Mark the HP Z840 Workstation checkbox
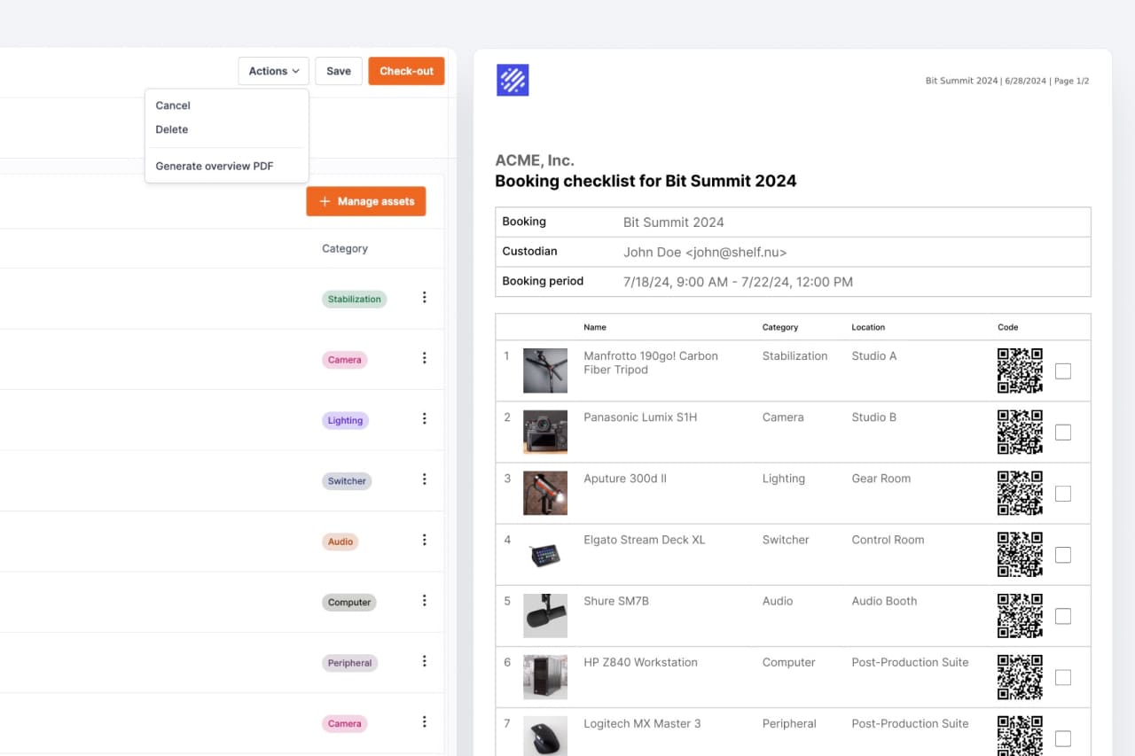Screen dimensions: 1135x756 [x=1062, y=676]
